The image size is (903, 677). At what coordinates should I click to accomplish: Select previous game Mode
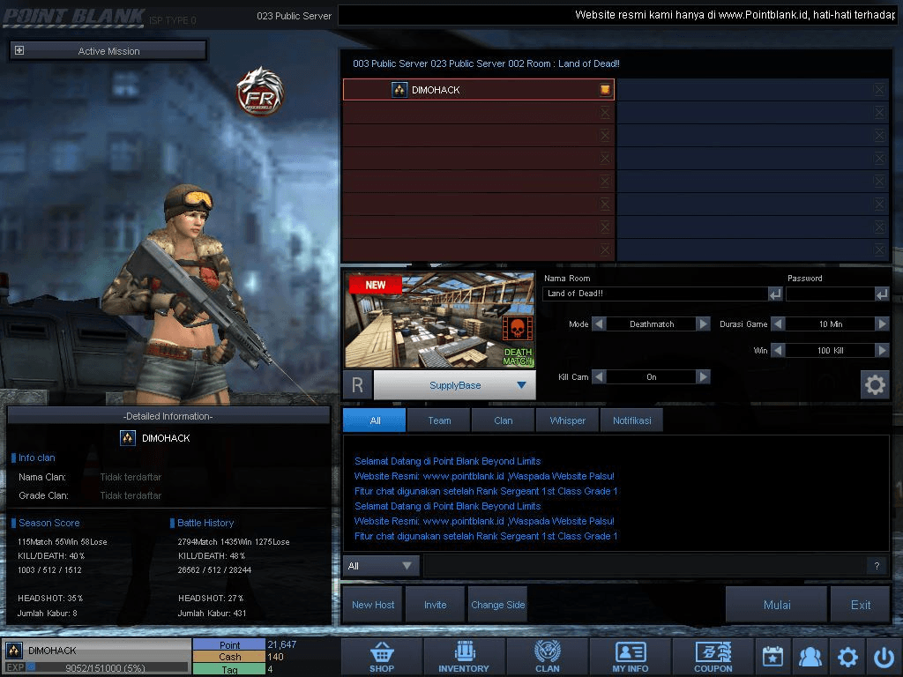(x=599, y=324)
